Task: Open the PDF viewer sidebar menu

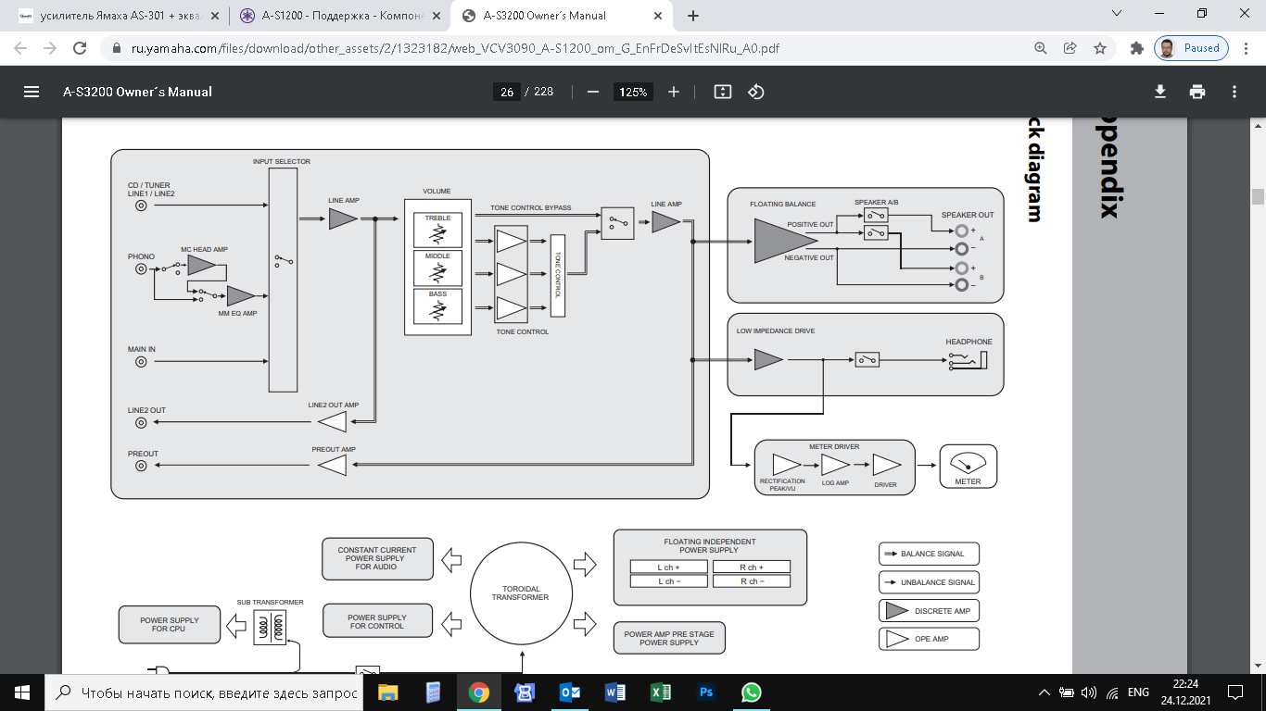Action: (x=32, y=92)
